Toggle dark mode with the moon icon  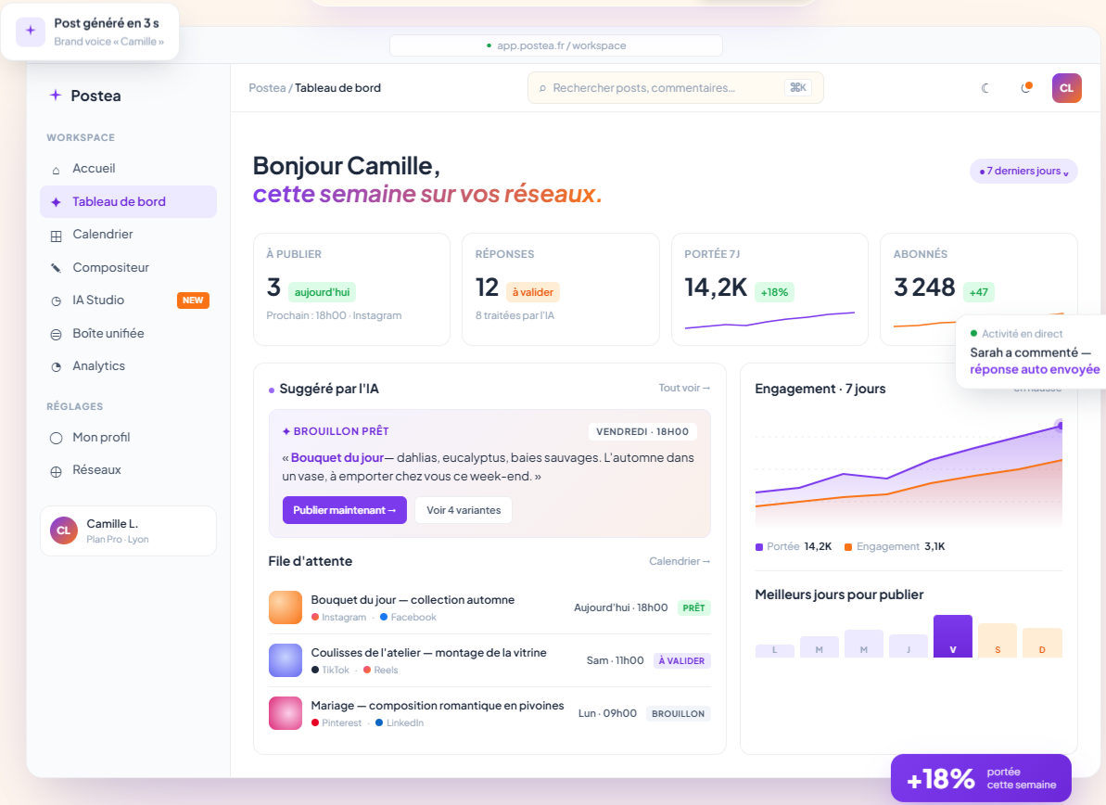[x=985, y=88]
